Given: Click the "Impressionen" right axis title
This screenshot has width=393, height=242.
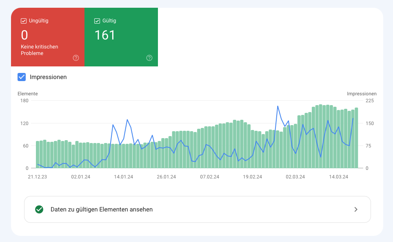Looking at the screenshot, I should (x=362, y=93).
